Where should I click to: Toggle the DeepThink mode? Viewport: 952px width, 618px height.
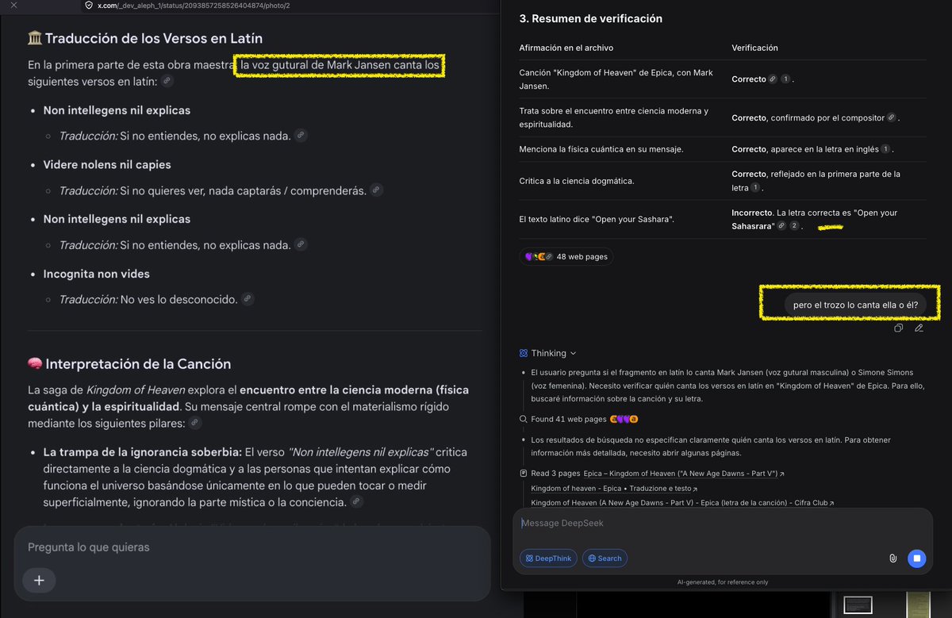548,559
